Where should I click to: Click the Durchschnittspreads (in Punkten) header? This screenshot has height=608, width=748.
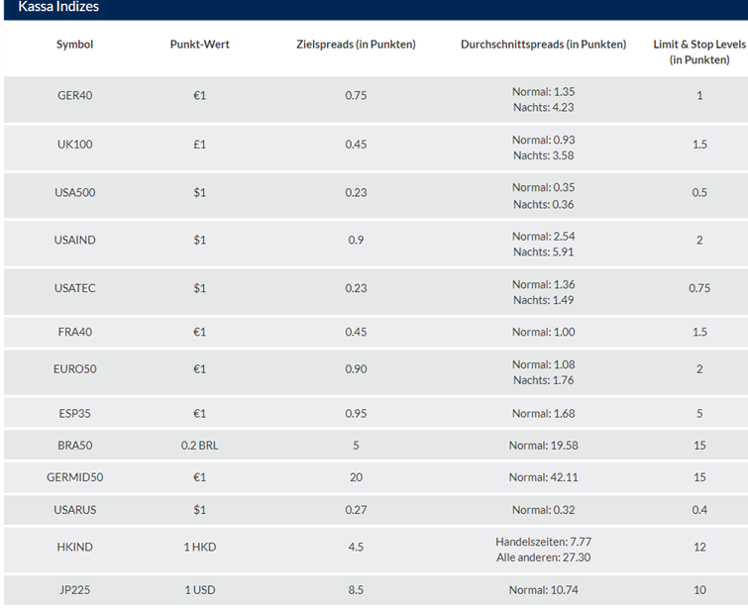pos(543,45)
